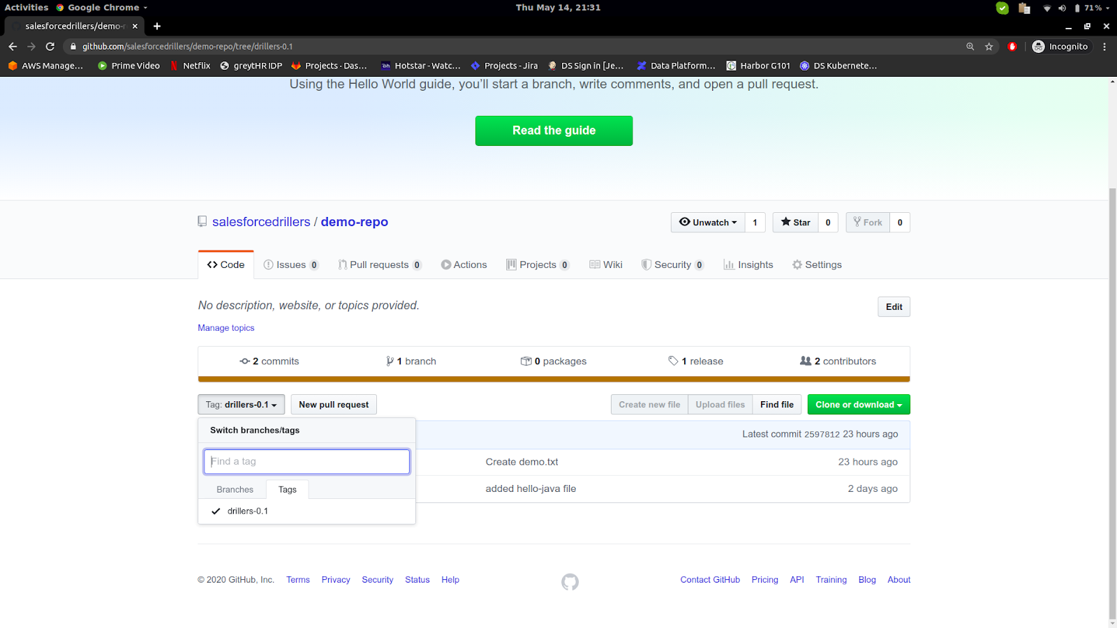Open the salesforcedrillers owner link

point(261,222)
